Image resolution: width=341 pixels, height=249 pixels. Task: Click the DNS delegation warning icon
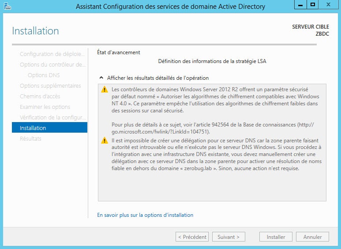pos(105,141)
